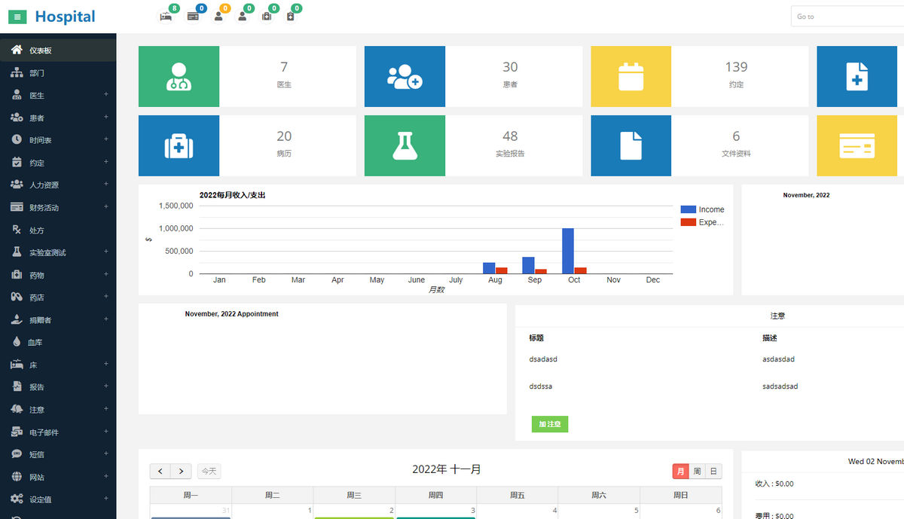
Task: Click the blue medical file plus icon tile
Action: [x=857, y=76]
